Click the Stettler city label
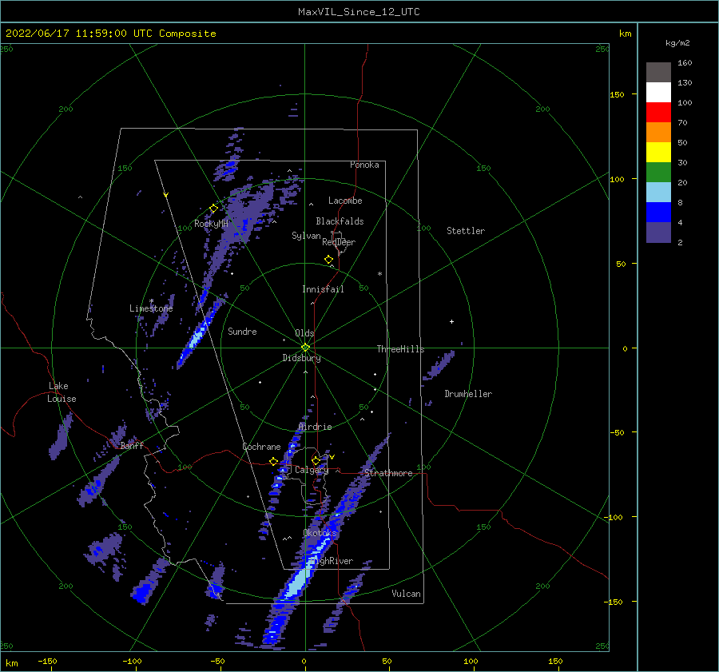This screenshot has width=719, height=672. click(x=466, y=231)
